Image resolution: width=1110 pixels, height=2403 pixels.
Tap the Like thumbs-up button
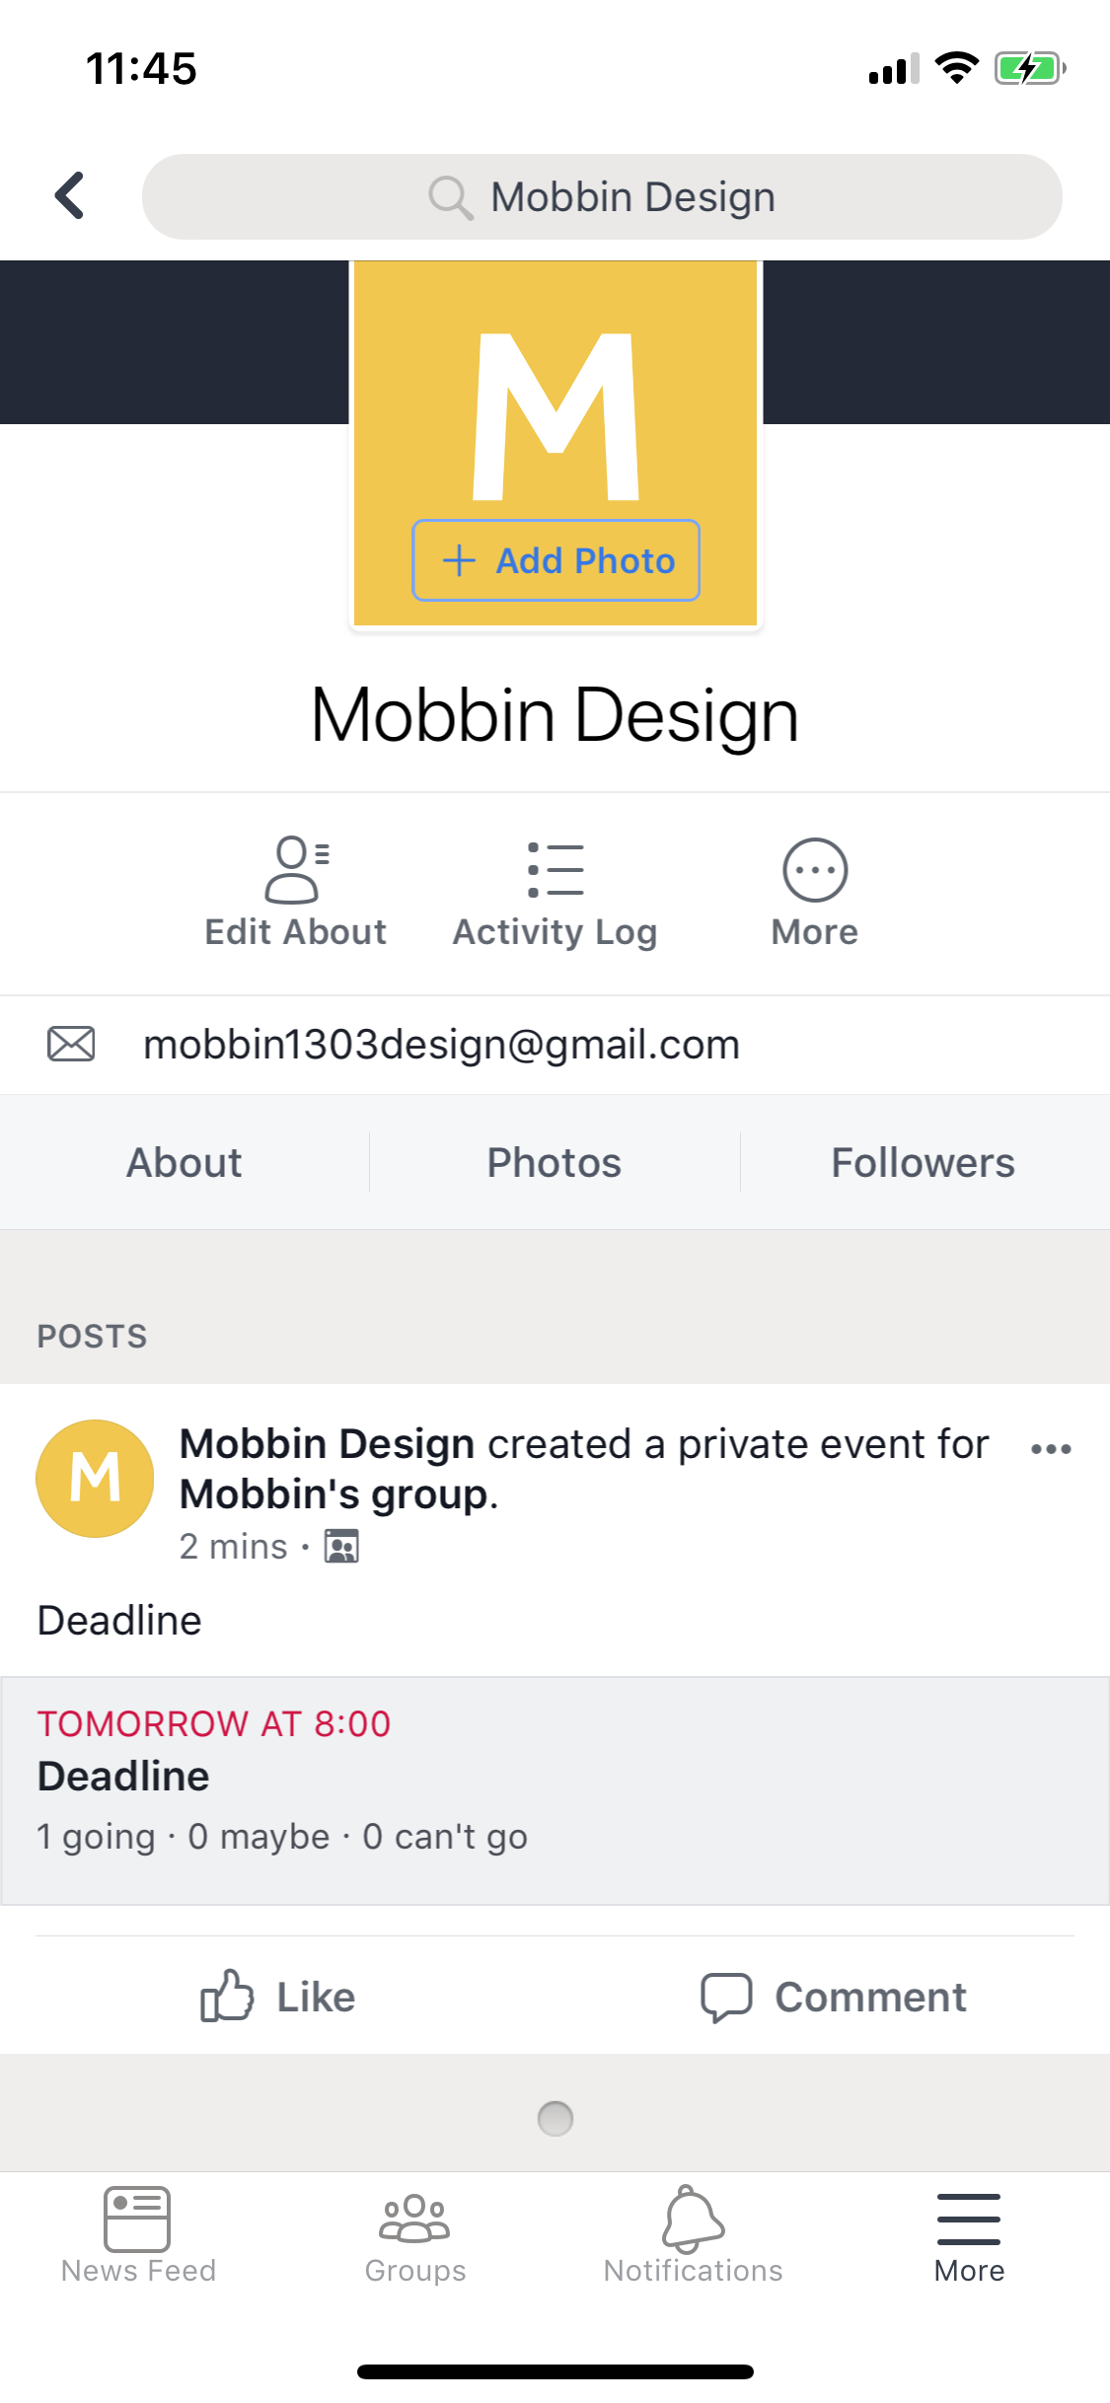277,1997
